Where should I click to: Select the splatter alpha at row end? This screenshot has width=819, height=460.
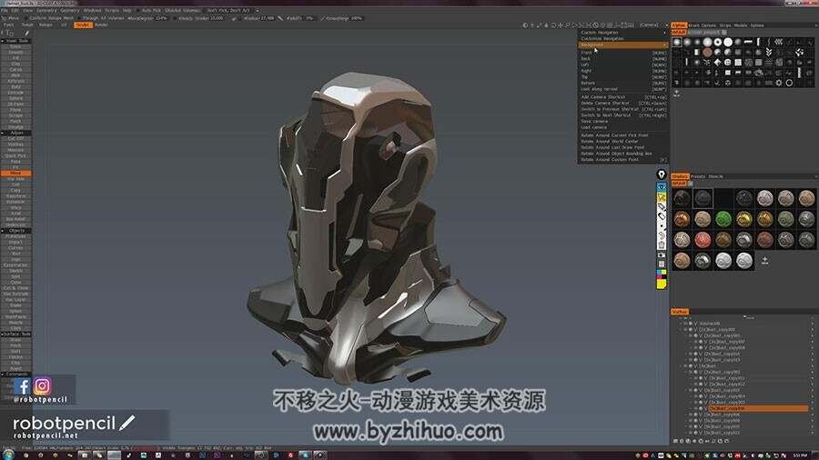[x=799, y=52]
